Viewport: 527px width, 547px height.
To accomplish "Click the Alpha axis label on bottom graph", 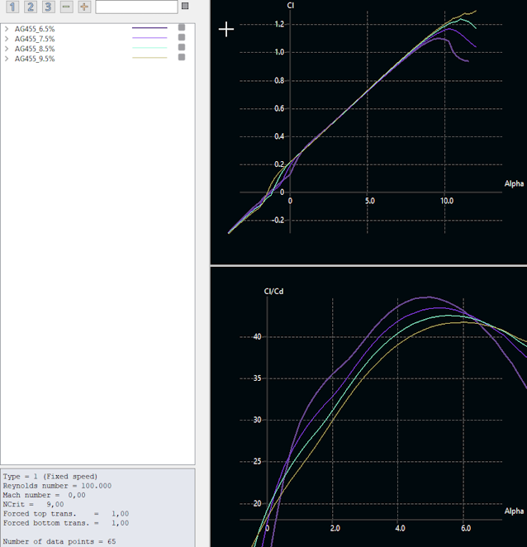I will [x=514, y=511].
